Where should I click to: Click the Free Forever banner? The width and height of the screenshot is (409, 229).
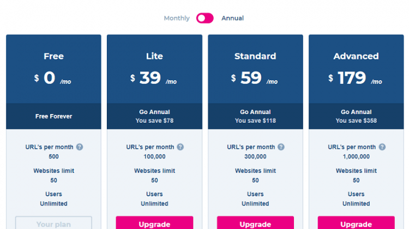pos(53,116)
